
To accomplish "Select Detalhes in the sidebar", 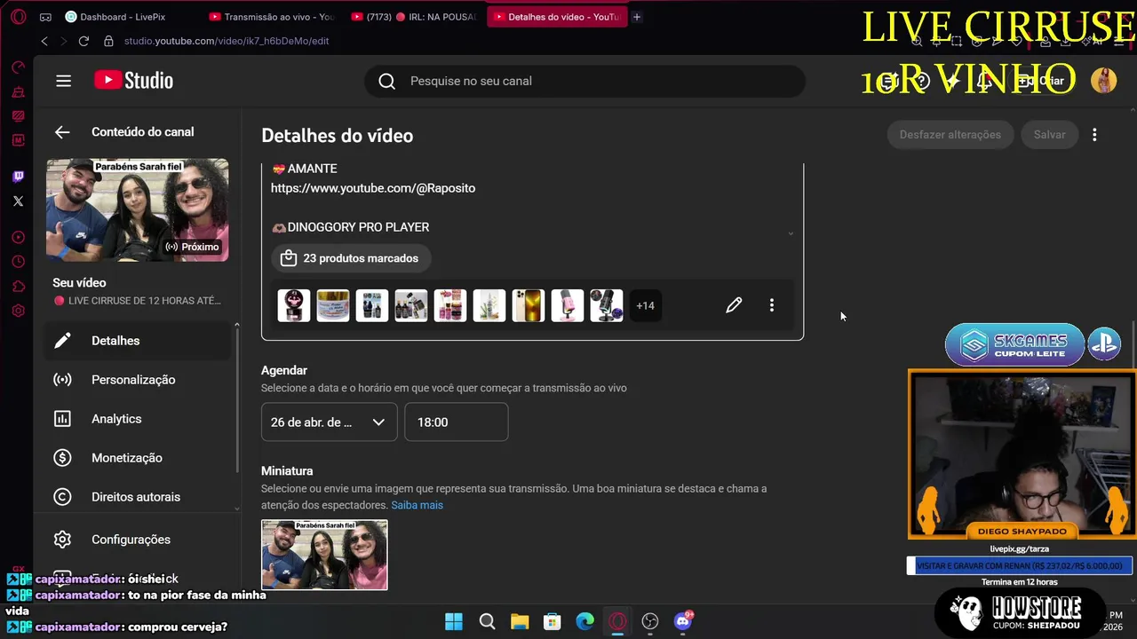I will [138, 341].
